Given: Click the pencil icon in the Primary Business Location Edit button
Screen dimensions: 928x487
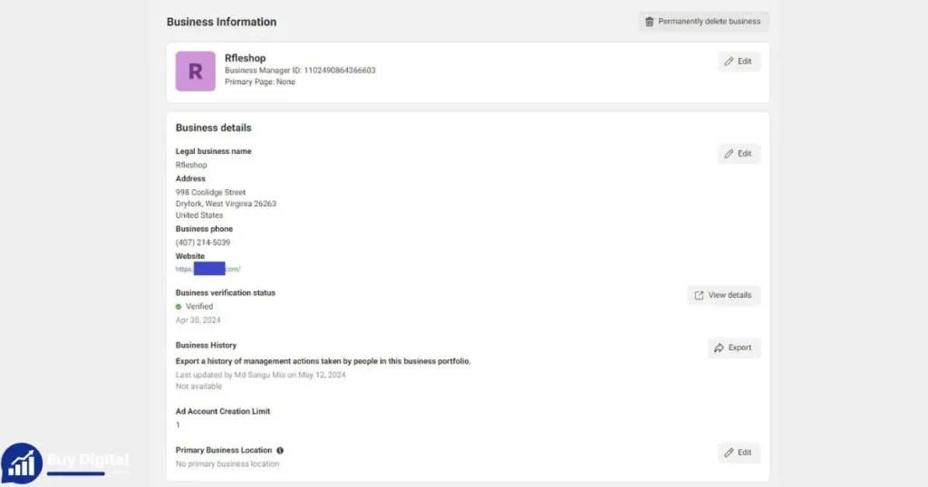Looking at the screenshot, I should click(729, 453).
